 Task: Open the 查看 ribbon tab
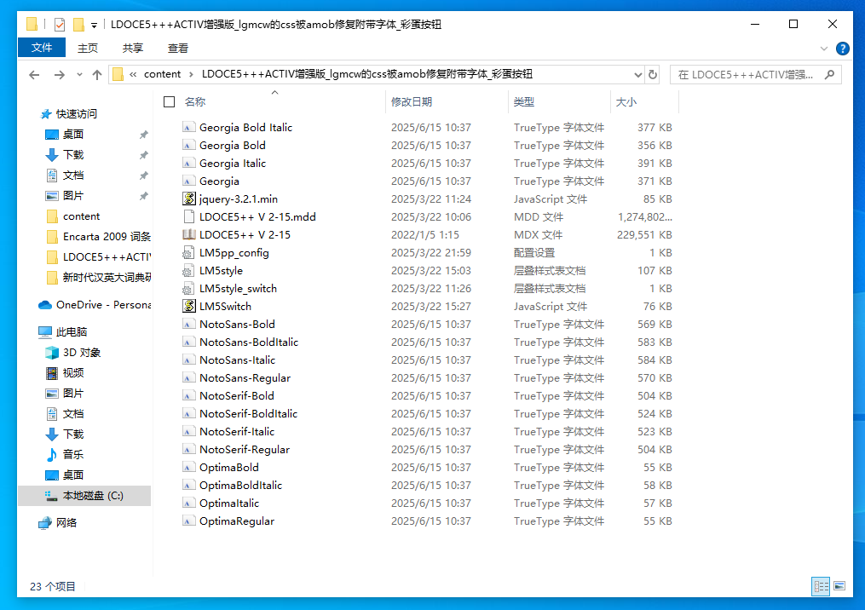click(178, 48)
